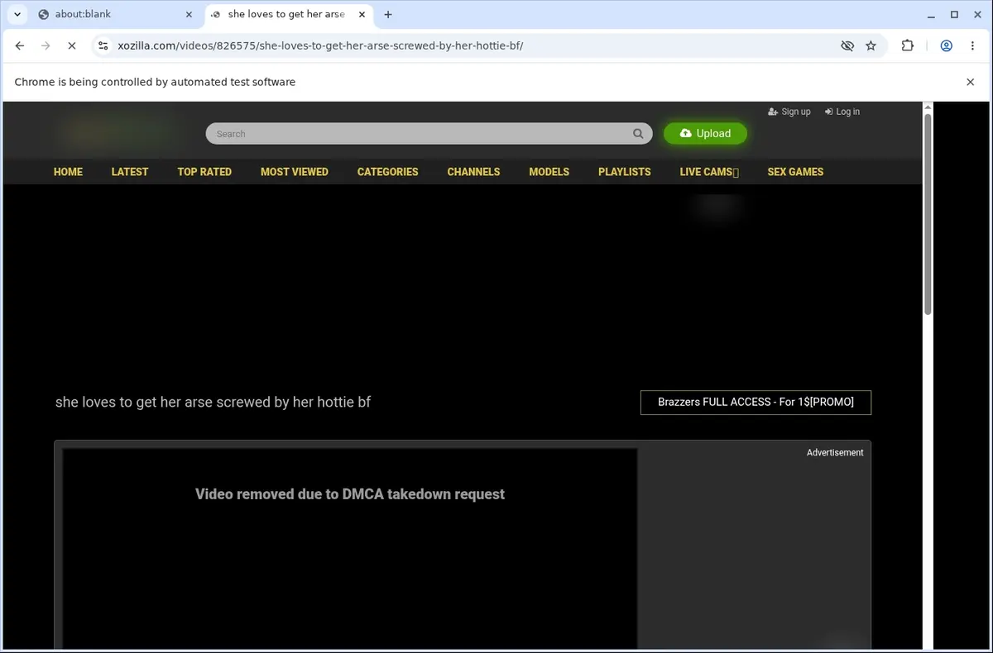The width and height of the screenshot is (993, 653).
Task: Dismiss the automated test software infobar
Action: [x=970, y=82]
